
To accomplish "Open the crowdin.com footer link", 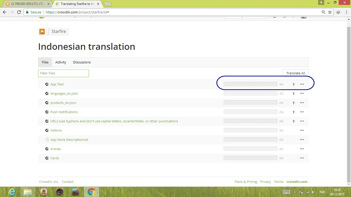I will pyautogui.click(x=297, y=182).
